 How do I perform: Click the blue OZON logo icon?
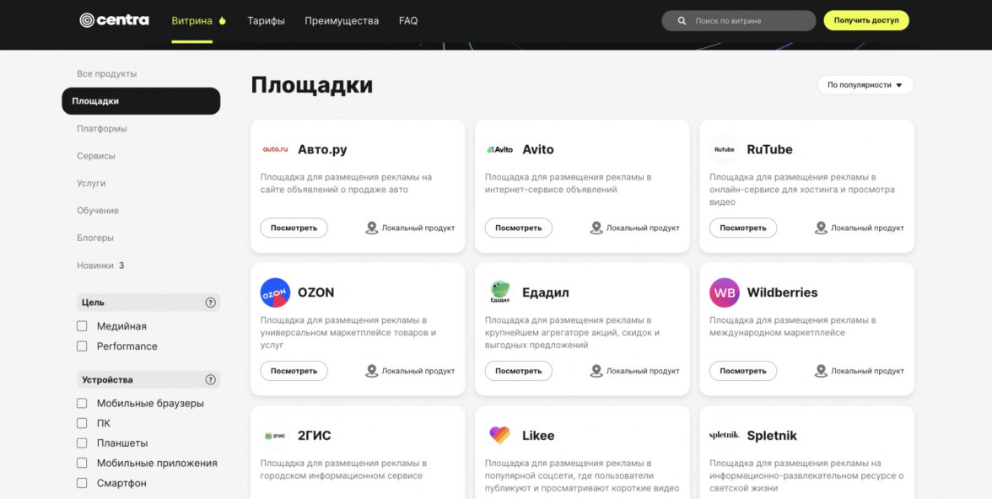pyautogui.click(x=275, y=292)
